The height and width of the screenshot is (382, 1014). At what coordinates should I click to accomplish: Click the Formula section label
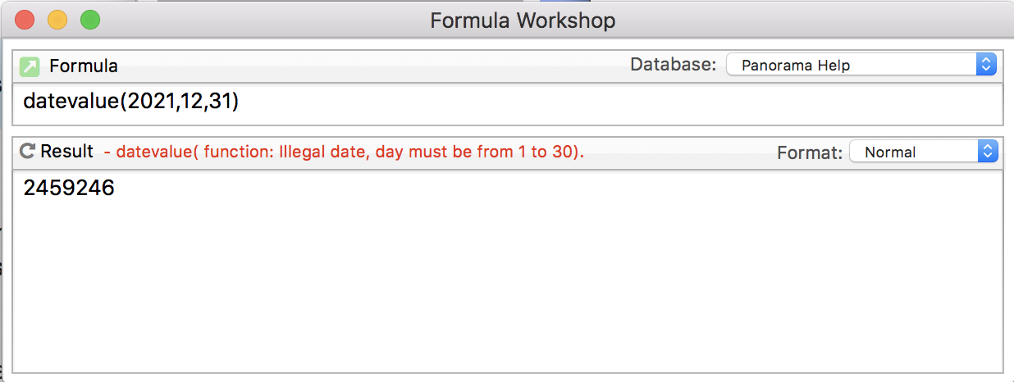tap(84, 66)
